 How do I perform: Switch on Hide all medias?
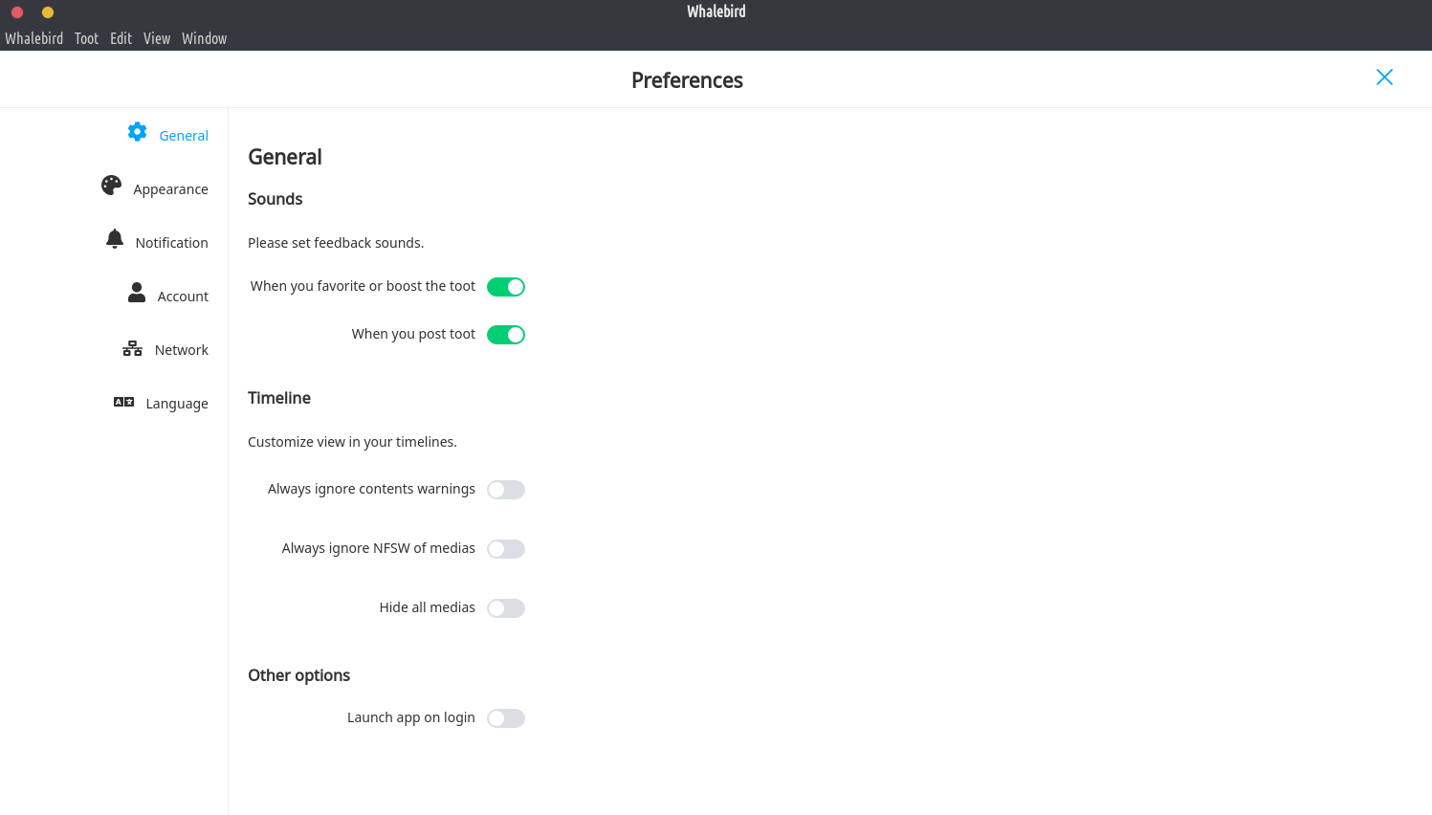tap(506, 608)
